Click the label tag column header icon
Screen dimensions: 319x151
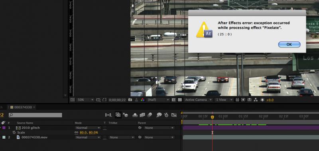(3, 123)
